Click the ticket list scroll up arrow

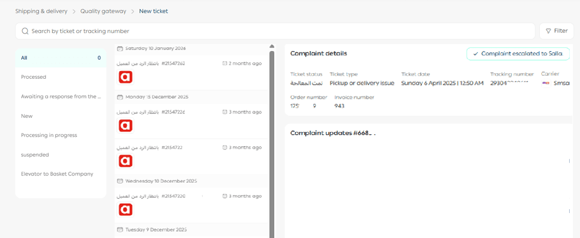[x=272, y=47]
